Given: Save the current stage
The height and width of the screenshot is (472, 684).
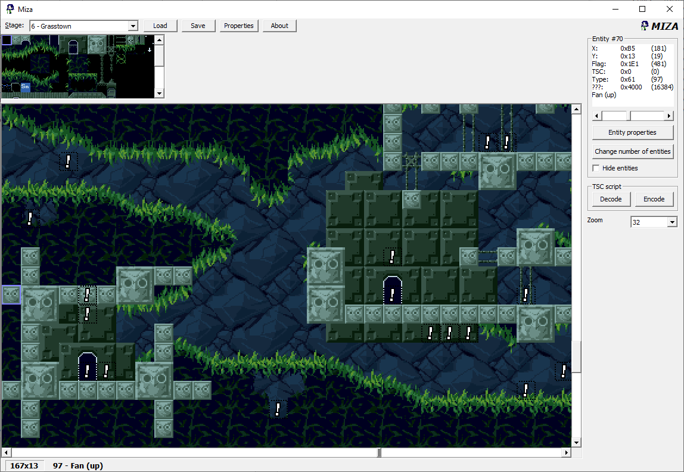Looking at the screenshot, I should pos(198,26).
